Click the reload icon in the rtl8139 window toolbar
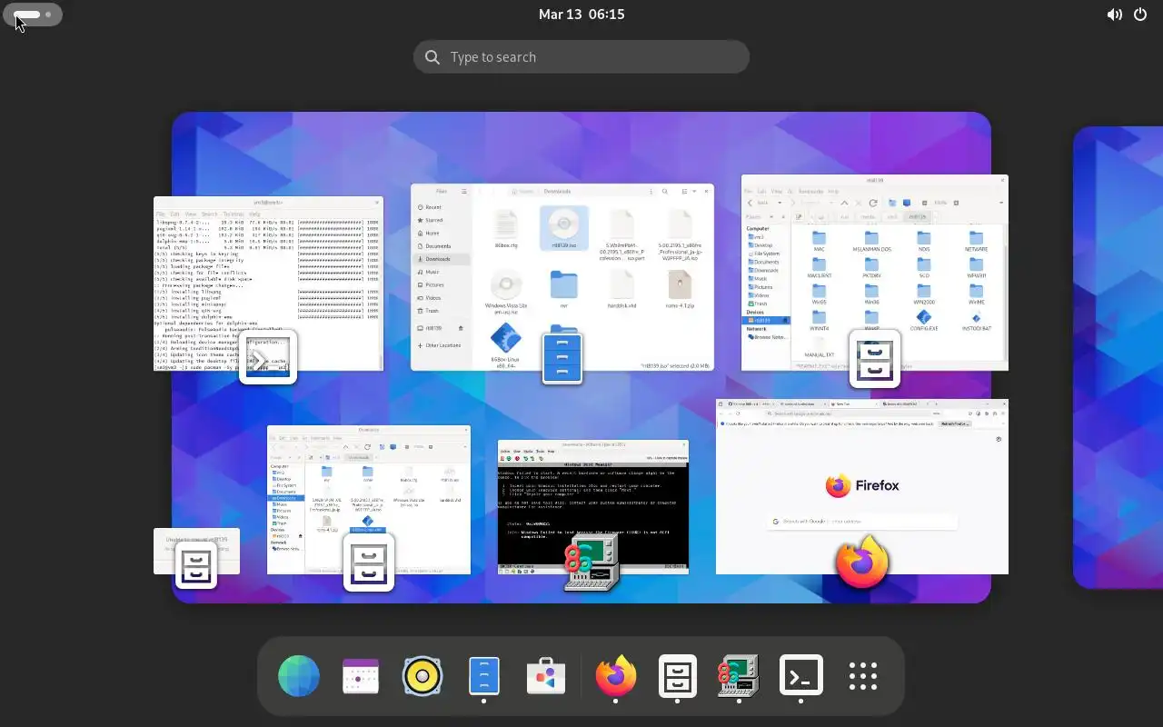The height and width of the screenshot is (727, 1163). tap(873, 203)
